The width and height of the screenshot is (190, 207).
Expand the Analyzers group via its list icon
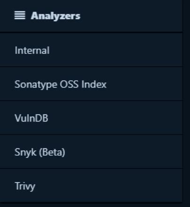coord(20,15)
